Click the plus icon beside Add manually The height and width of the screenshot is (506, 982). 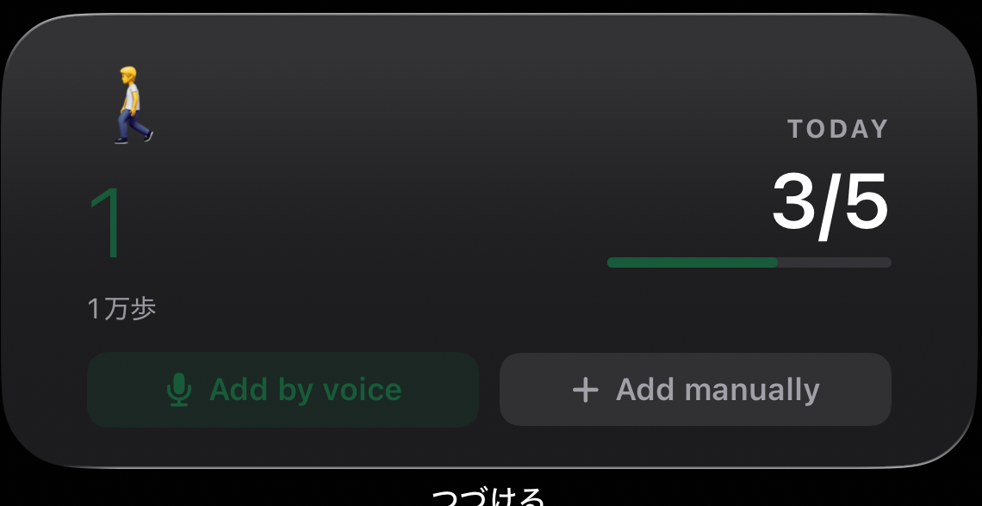pyautogui.click(x=586, y=390)
